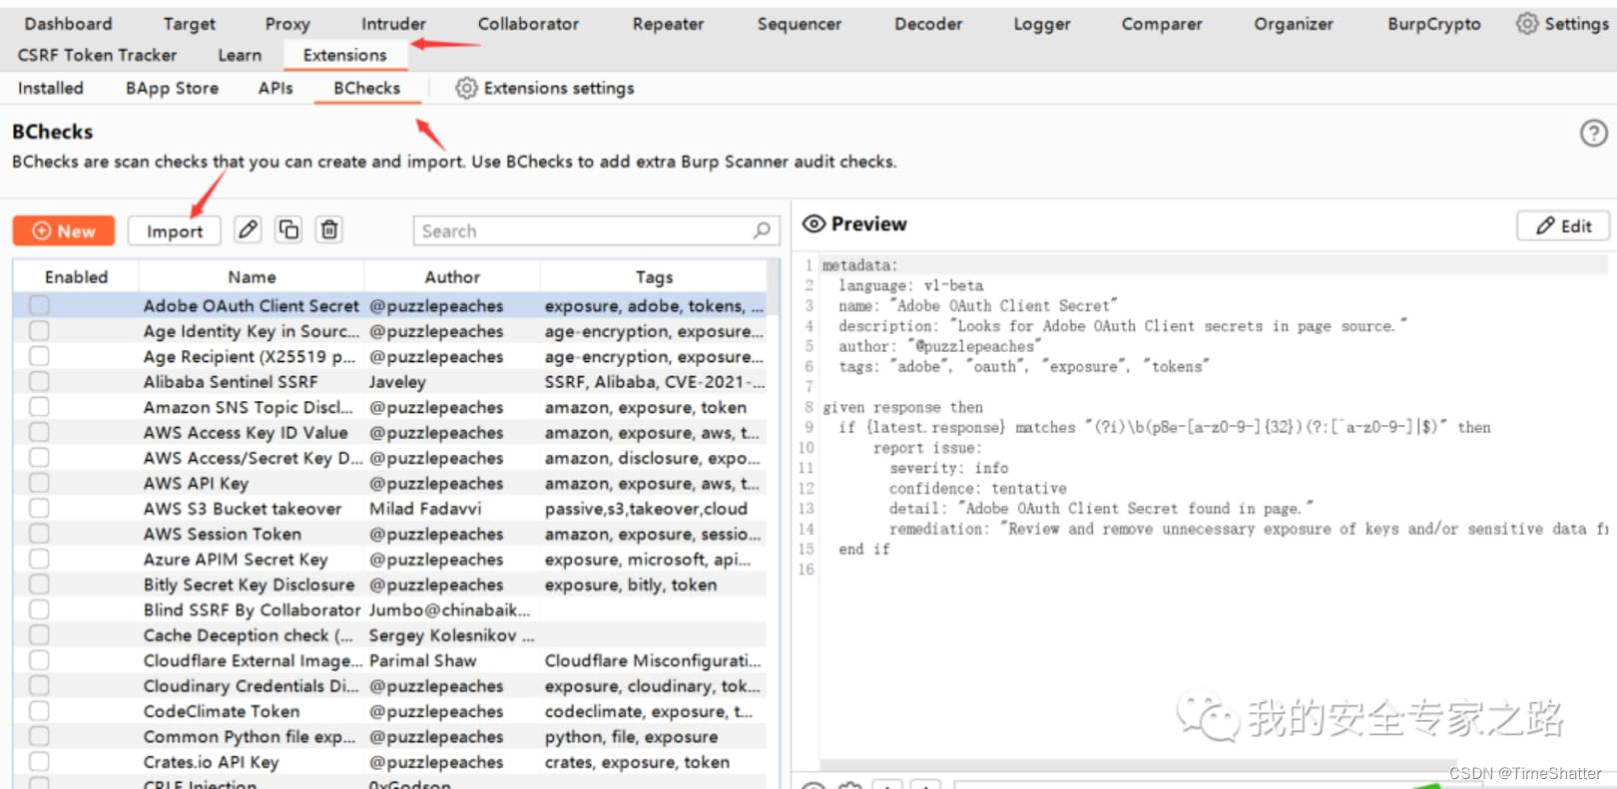Viewport: 1617px width, 789px height.
Task: Open the Repeater tab
Action: 668,23
